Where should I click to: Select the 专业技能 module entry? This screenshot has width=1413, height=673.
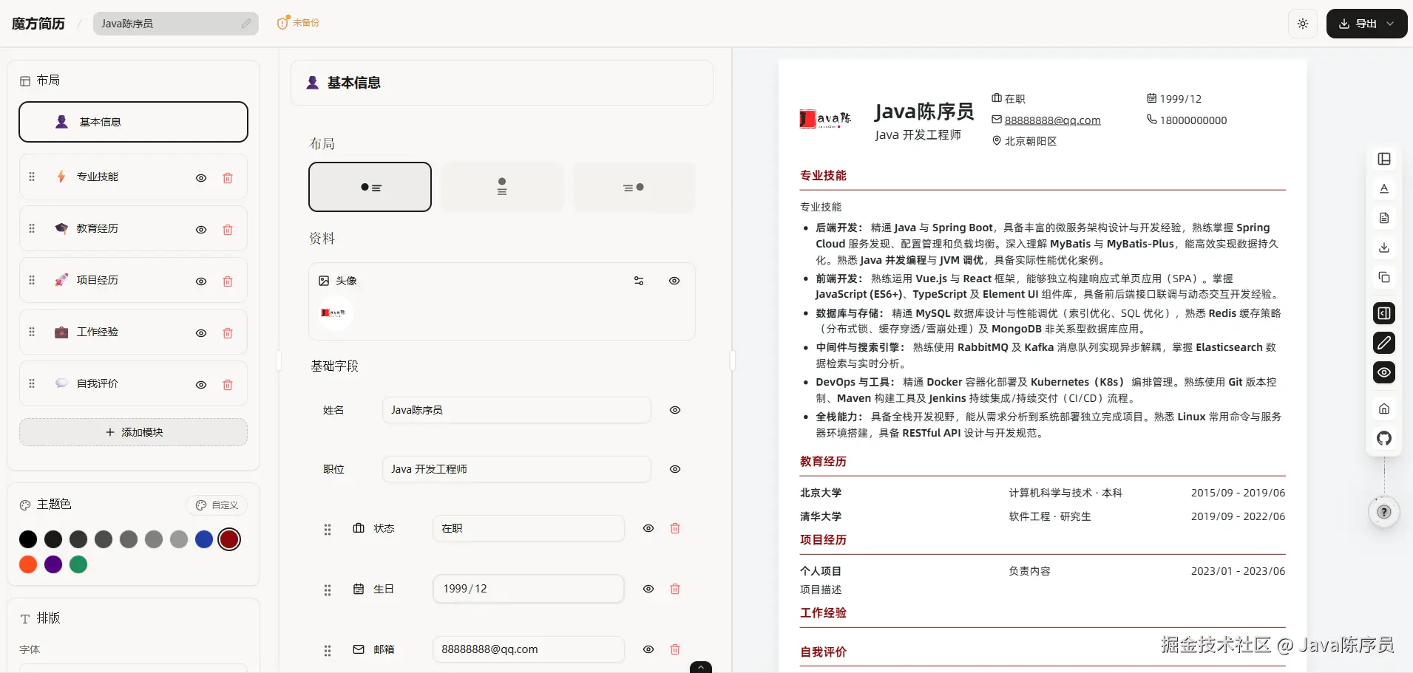133,177
